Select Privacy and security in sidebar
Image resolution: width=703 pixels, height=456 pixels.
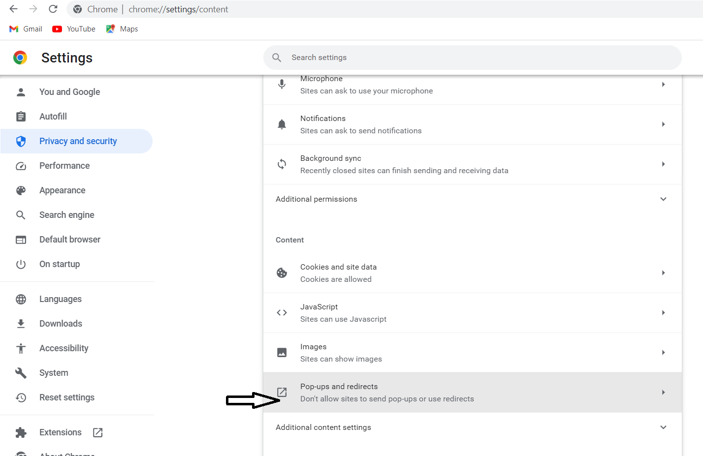pos(78,141)
